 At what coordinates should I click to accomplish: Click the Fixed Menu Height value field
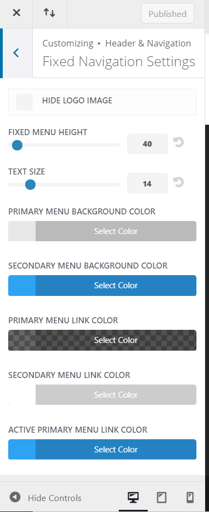tap(147, 144)
